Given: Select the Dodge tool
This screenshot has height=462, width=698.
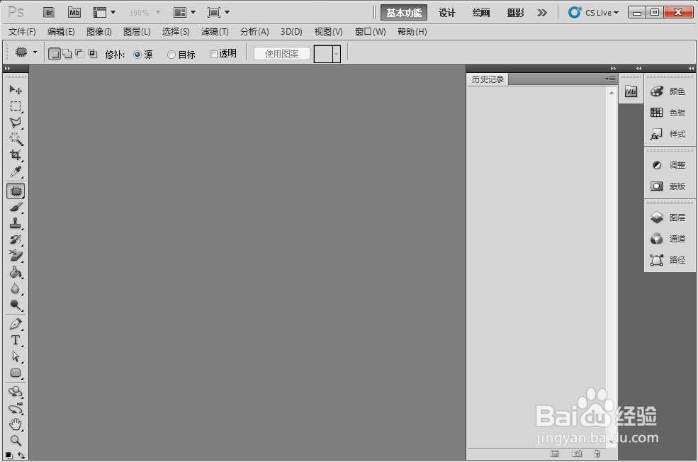Looking at the screenshot, I should [x=16, y=305].
